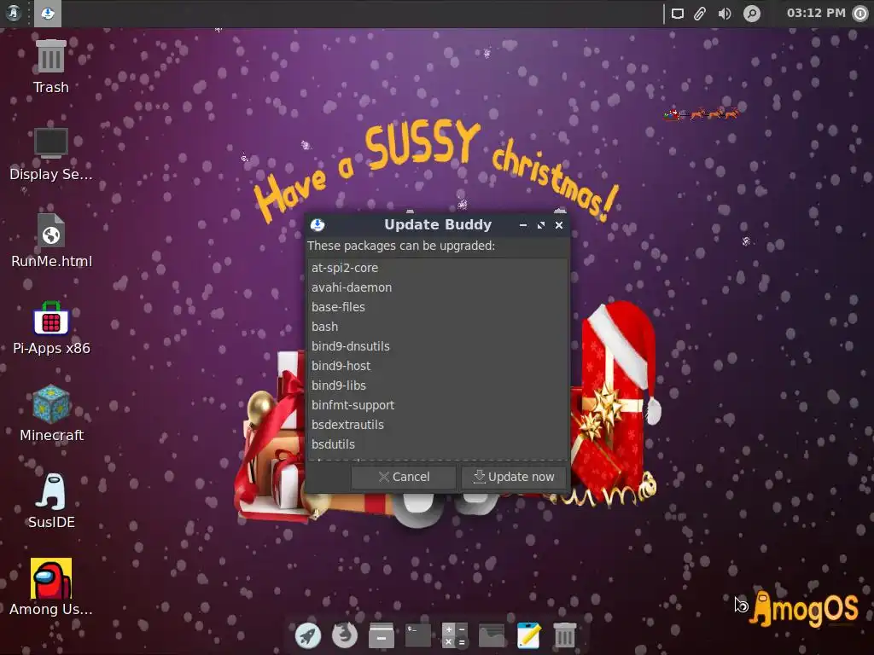Maximize the Update Buddy window
Screen dimensions: 874x655
coord(540,225)
